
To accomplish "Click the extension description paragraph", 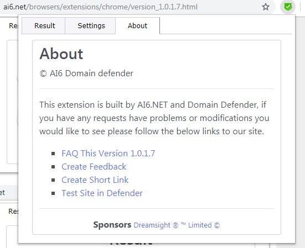I will pos(154,118).
